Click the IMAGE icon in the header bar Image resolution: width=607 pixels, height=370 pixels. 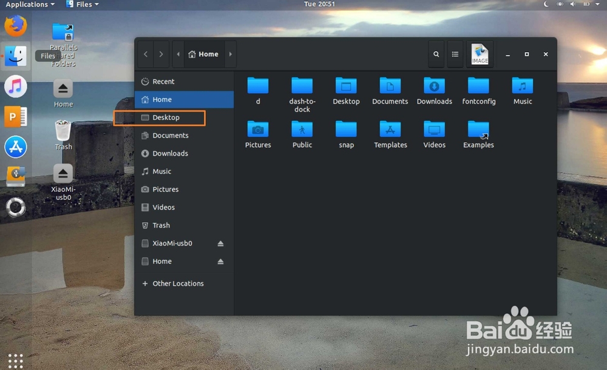point(480,54)
